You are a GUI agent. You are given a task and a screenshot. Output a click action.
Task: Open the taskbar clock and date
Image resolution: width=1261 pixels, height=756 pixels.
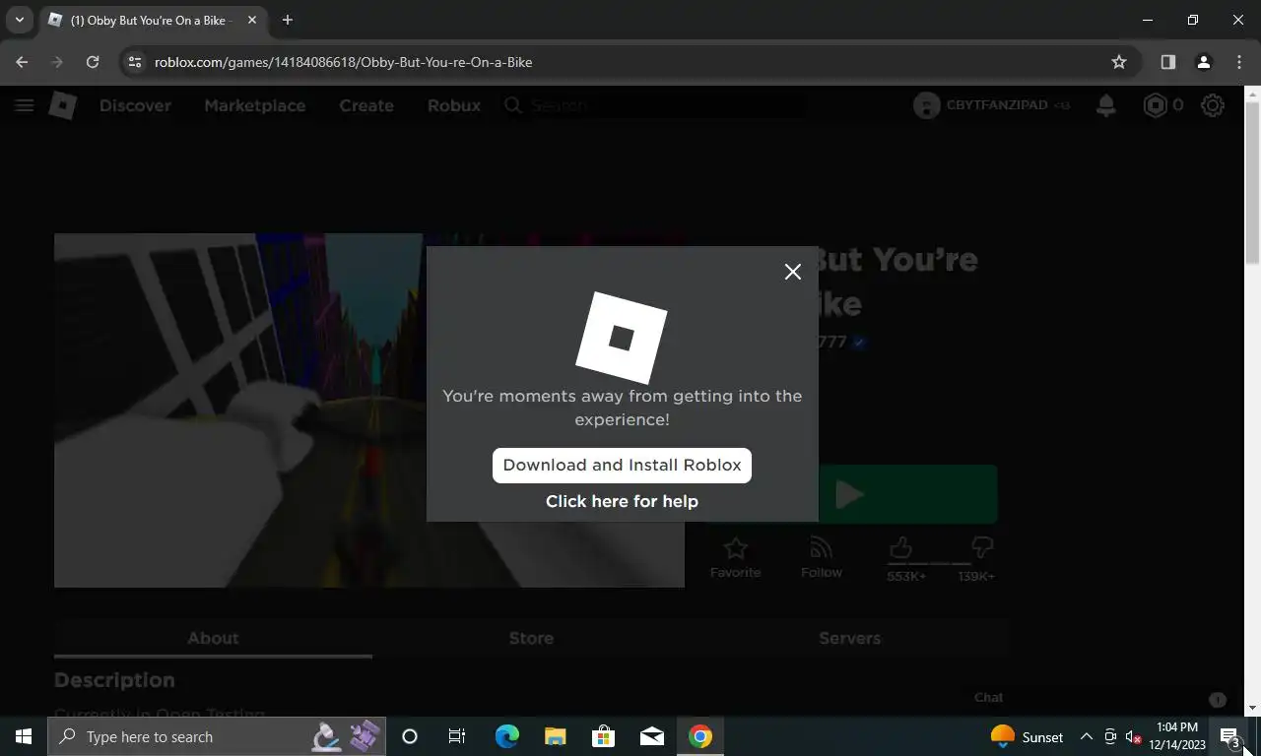[x=1177, y=736]
